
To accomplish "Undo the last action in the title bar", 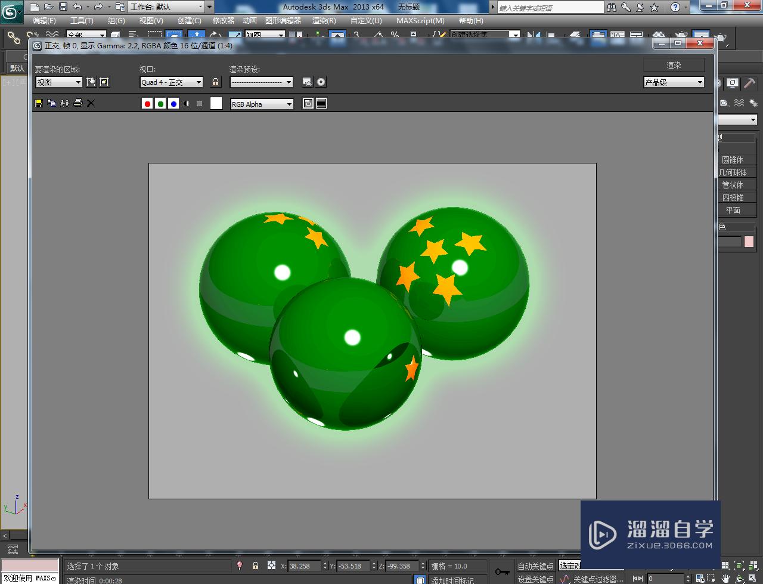I will (x=77, y=7).
